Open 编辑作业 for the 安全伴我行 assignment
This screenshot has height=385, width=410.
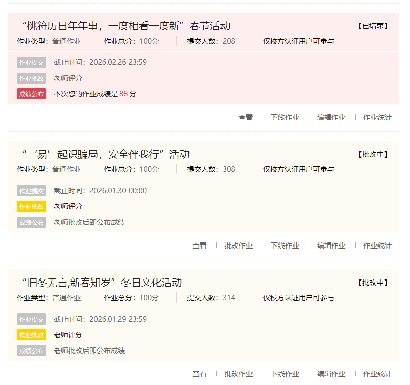click(x=331, y=246)
